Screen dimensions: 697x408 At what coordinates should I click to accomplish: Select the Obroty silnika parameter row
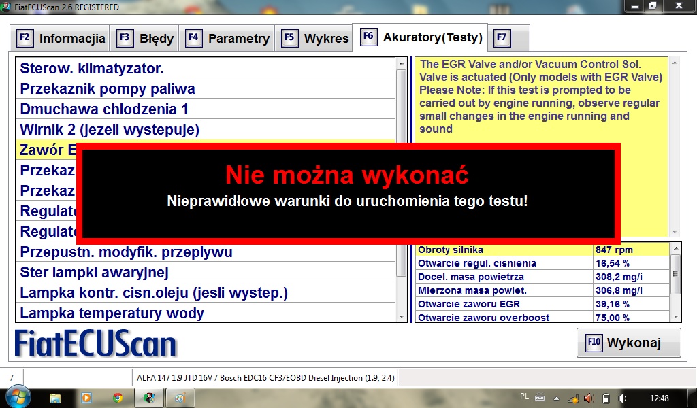[x=542, y=250]
